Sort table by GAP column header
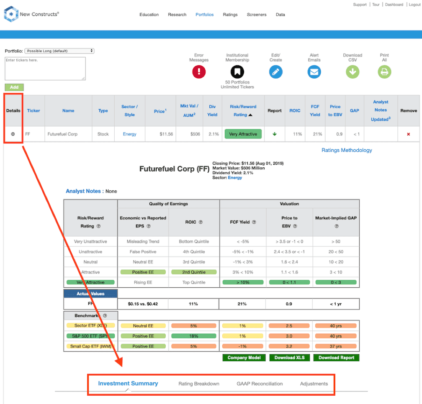422x404 pixels. tap(355, 110)
